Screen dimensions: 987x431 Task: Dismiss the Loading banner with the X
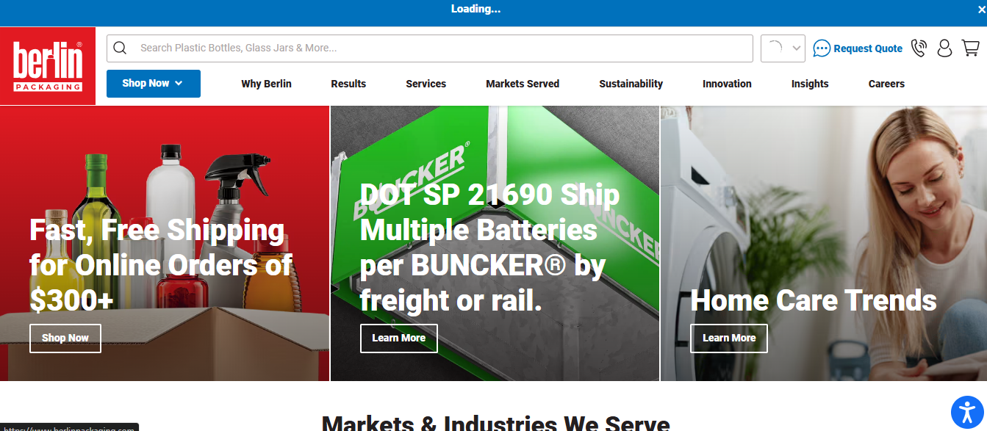tap(980, 10)
